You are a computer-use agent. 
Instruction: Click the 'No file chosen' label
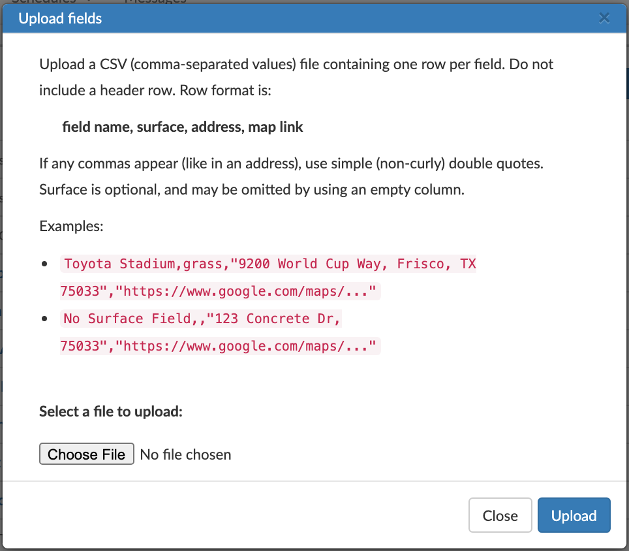click(x=185, y=454)
